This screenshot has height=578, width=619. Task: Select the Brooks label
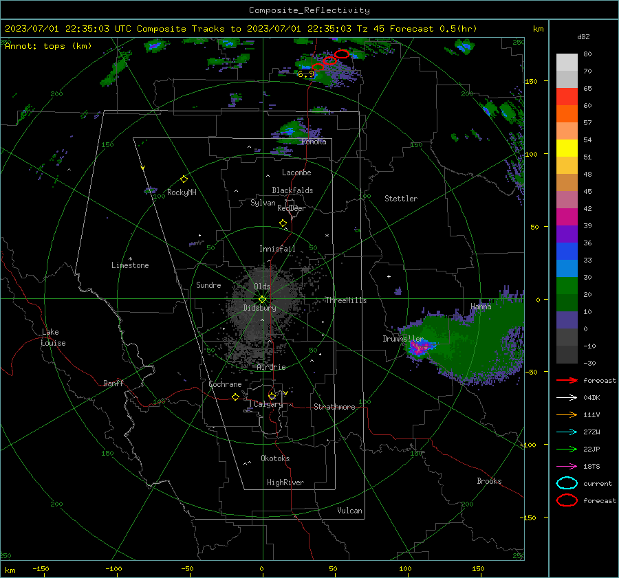click(489, 481)
